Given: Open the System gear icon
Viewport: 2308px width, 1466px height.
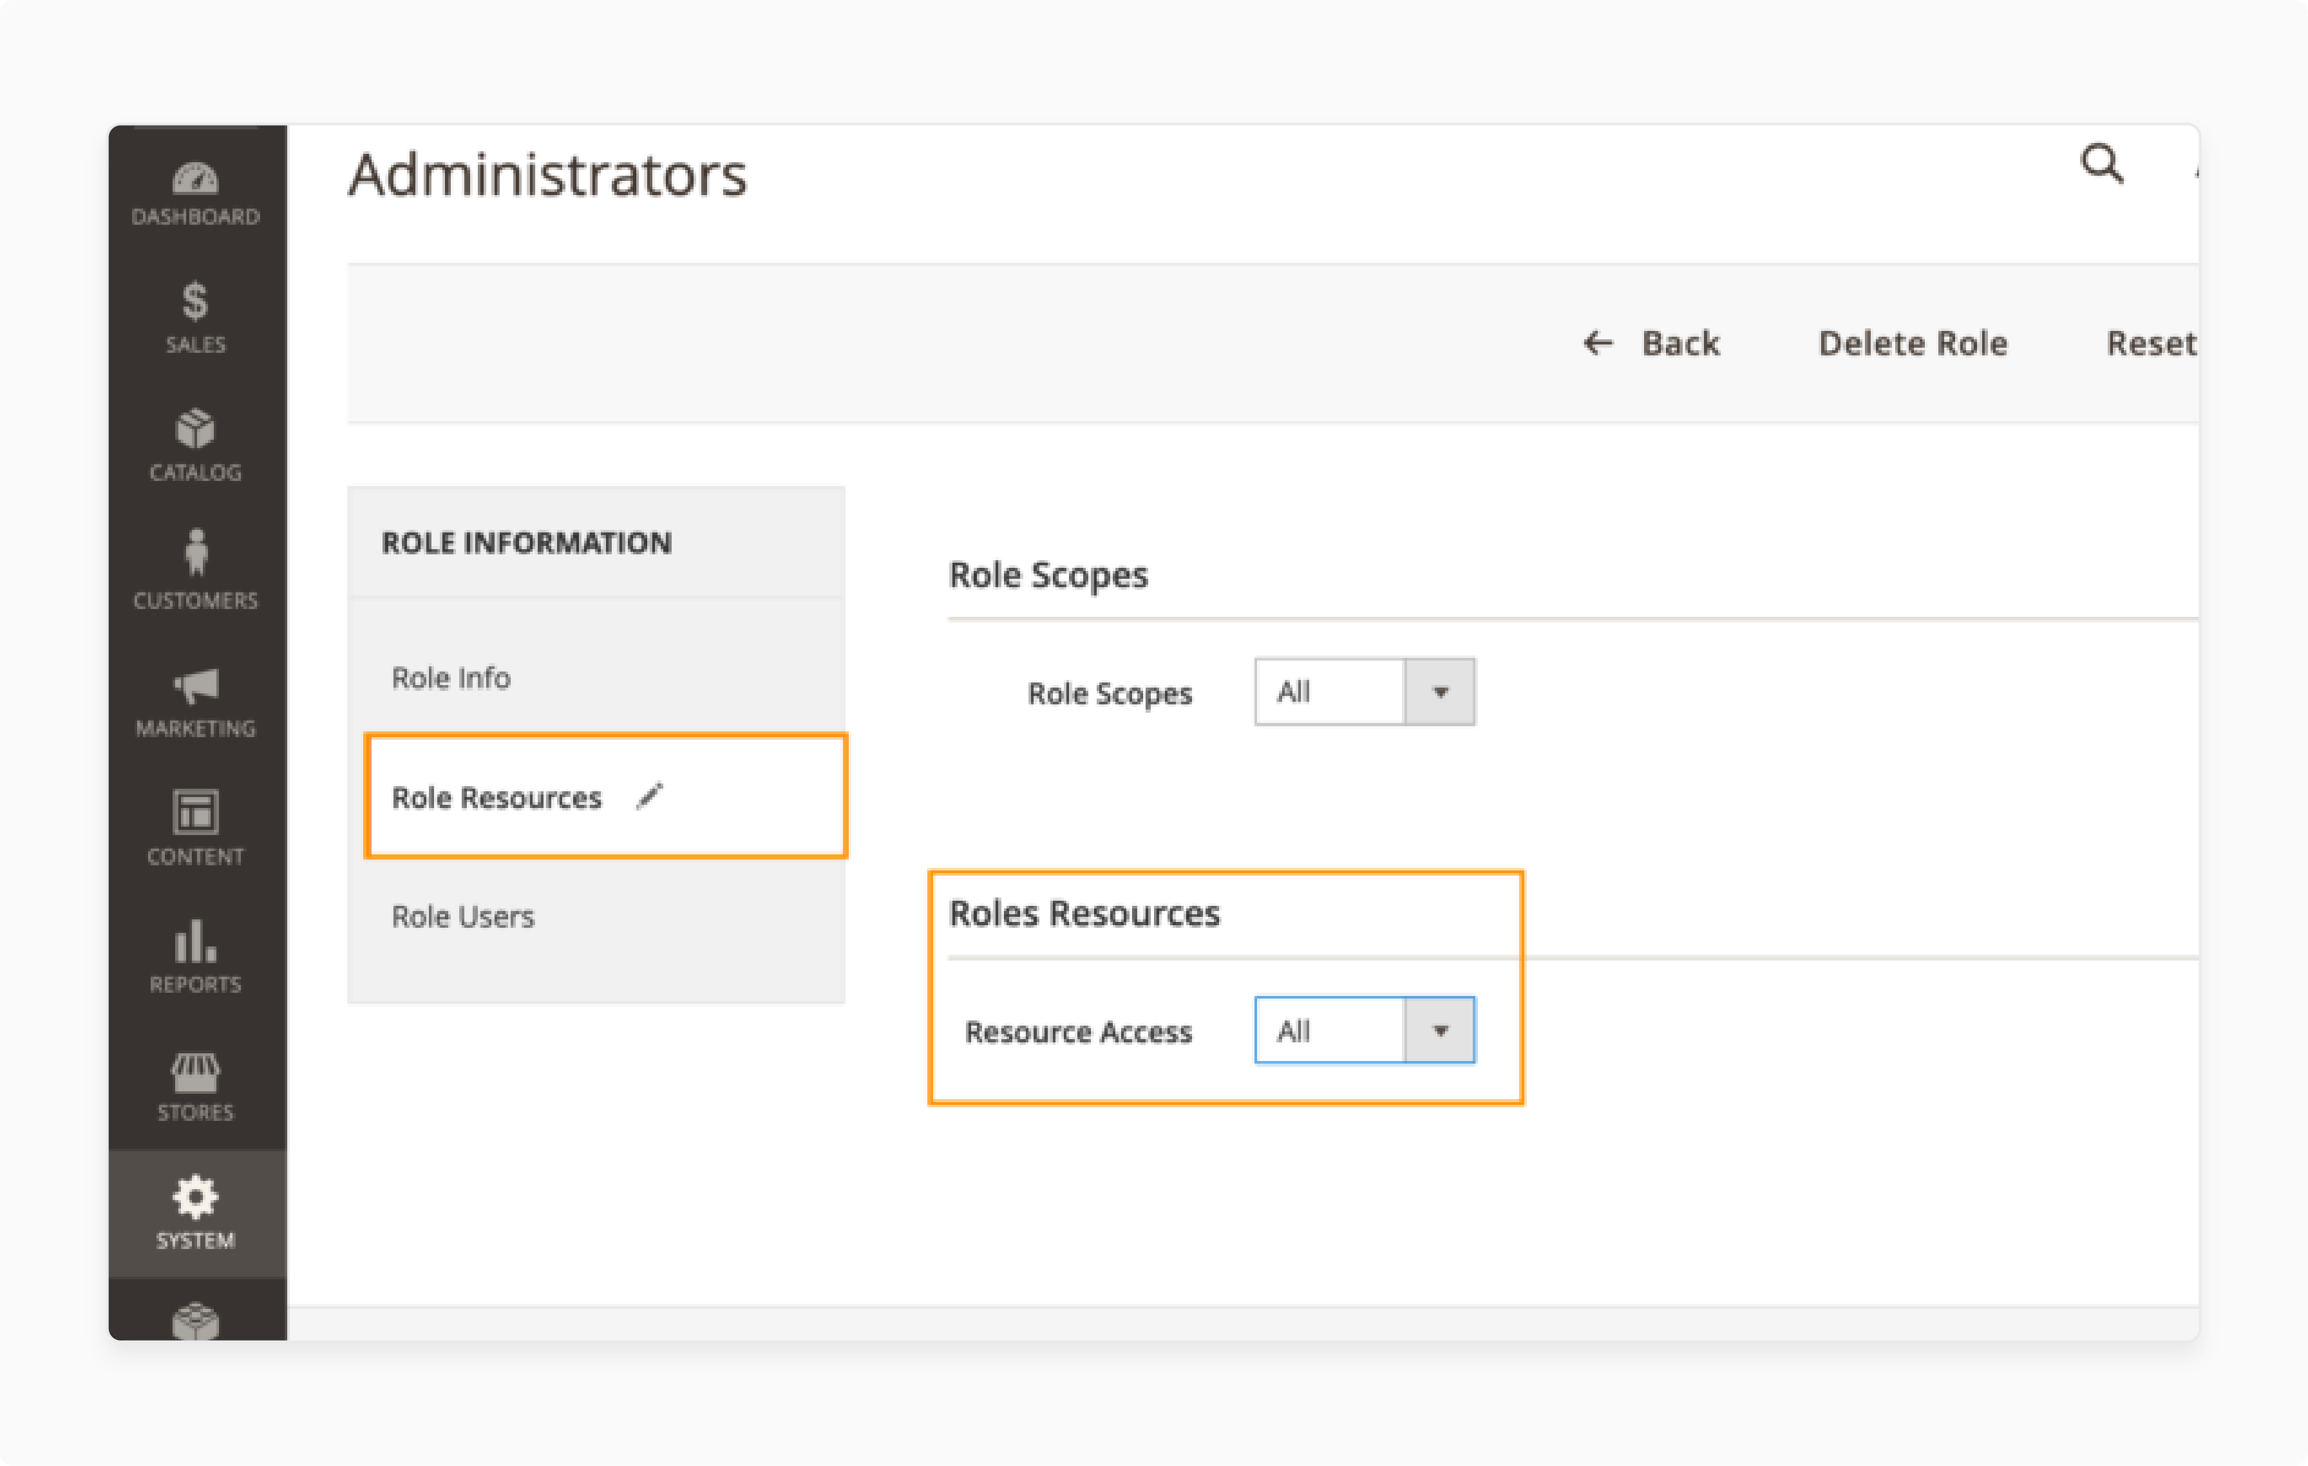Looking at the screenshot, I should [x=196, y=1198].
